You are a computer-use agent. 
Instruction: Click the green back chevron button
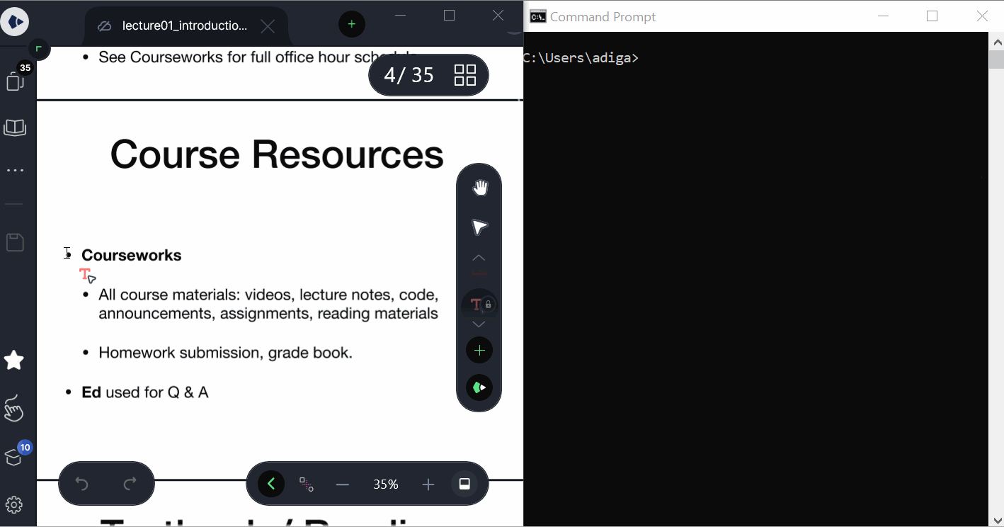(271, 484)
